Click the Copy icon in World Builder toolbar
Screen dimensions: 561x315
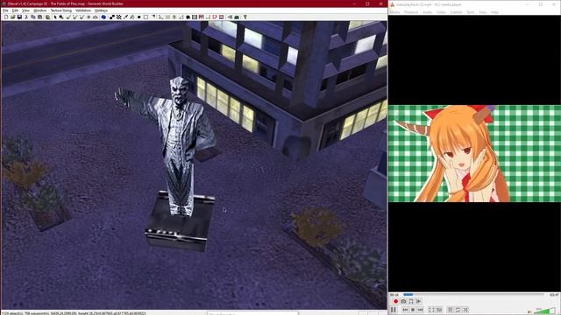[x=33, y=17]
